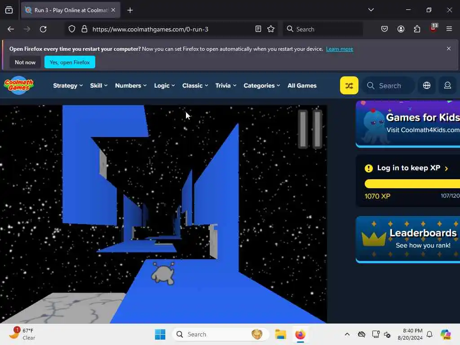Open the extensions puzzle icon
The height and width of the screenshot is (345, 460).
[x=417, y=29]
